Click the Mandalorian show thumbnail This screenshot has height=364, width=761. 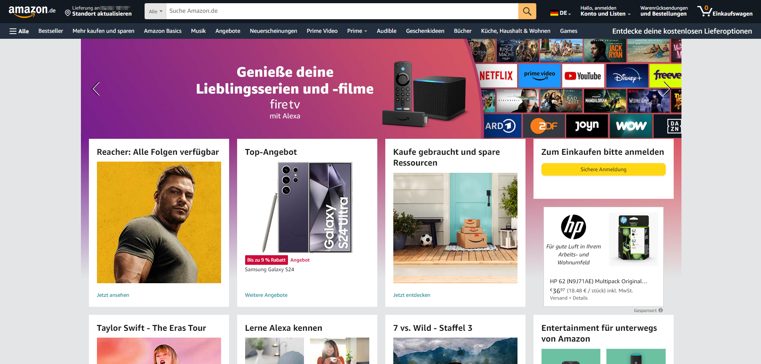(x=604, y=101)
